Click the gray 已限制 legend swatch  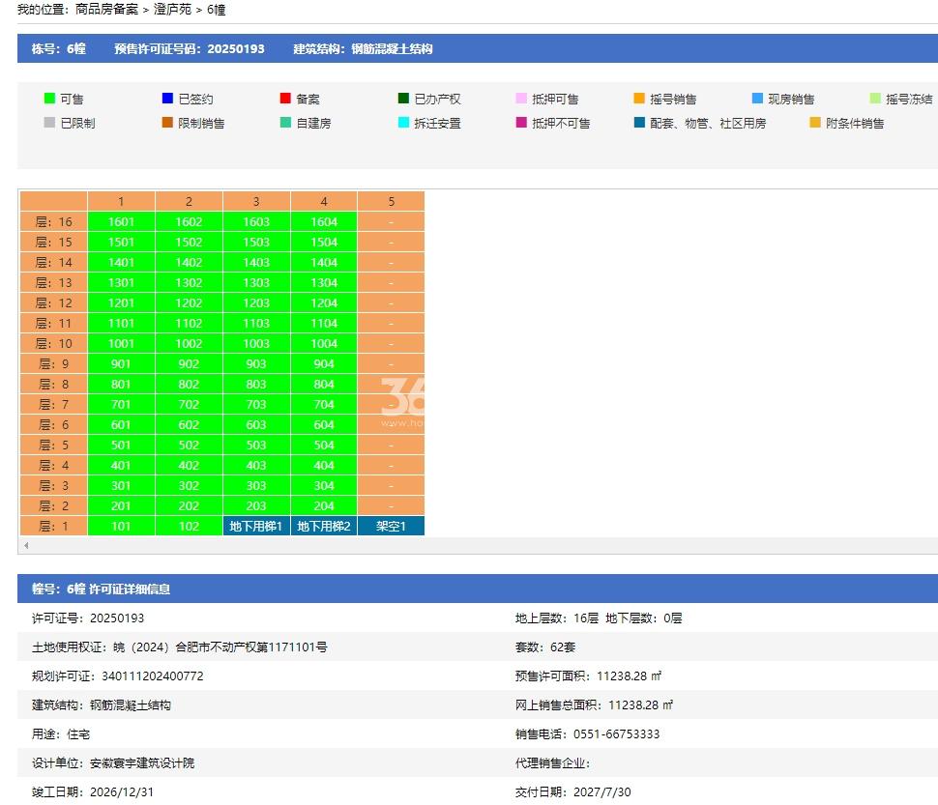point(49,122)
